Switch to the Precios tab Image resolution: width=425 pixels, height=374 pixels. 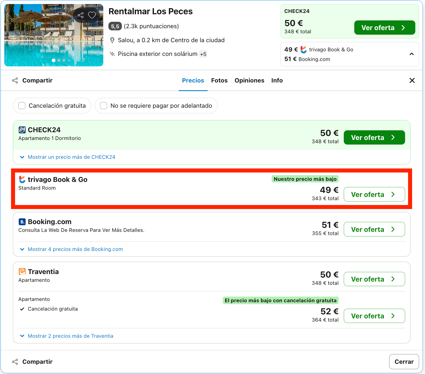[x=193, y=80]
